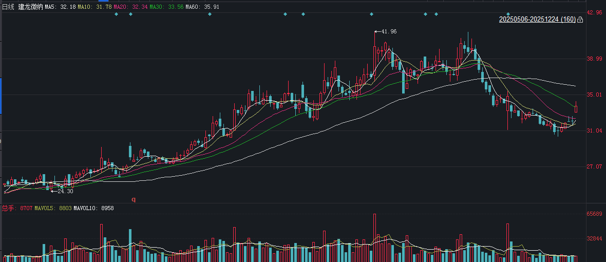Click the 42.96 price axis label
Viewport: 606px width, 262px height.
tap(595, 12)
